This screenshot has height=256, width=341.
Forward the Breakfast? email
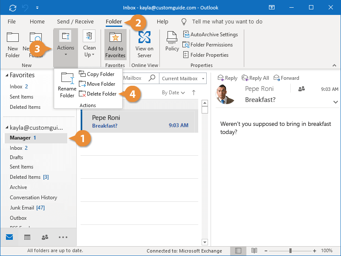pos(286,78)
